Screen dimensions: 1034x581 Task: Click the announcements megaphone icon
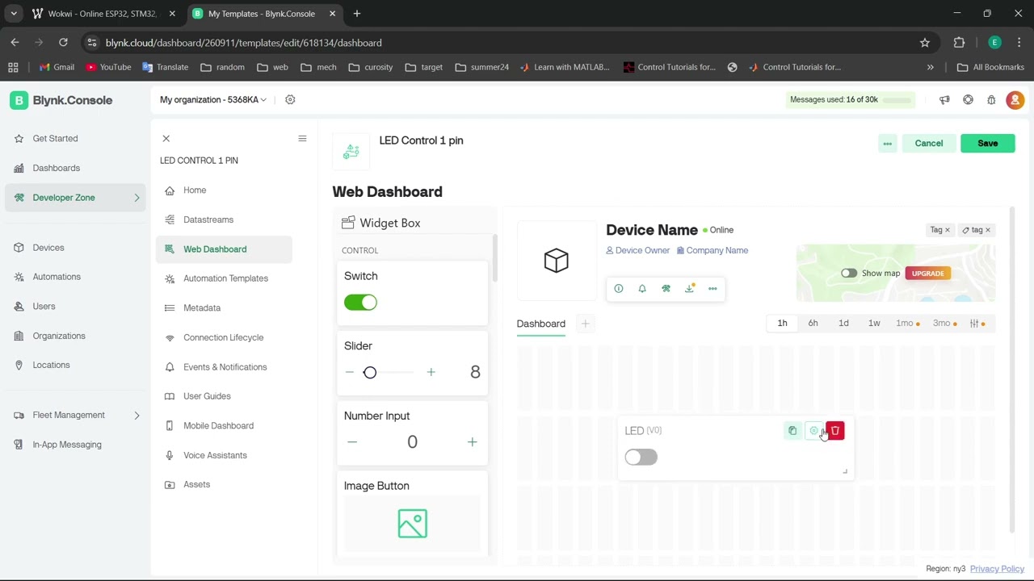pos(944,100)
